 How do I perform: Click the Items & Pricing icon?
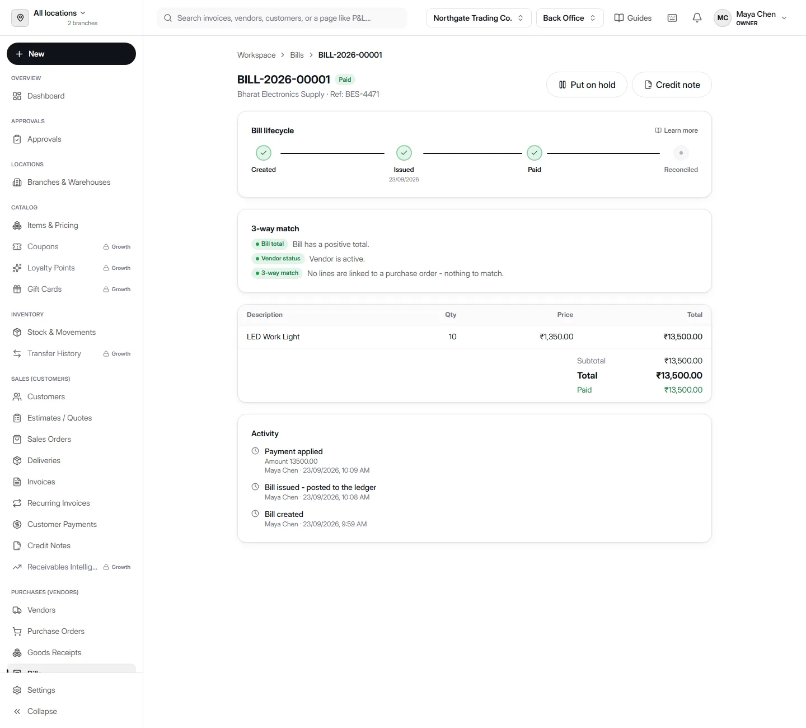(17, 225)
